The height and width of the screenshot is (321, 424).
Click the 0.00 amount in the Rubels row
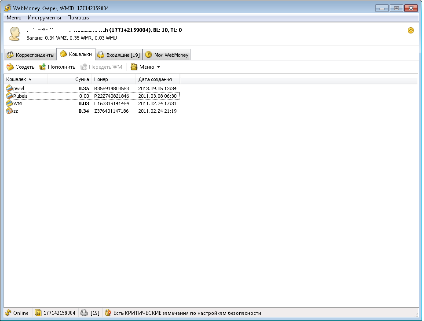coord(84,96)
